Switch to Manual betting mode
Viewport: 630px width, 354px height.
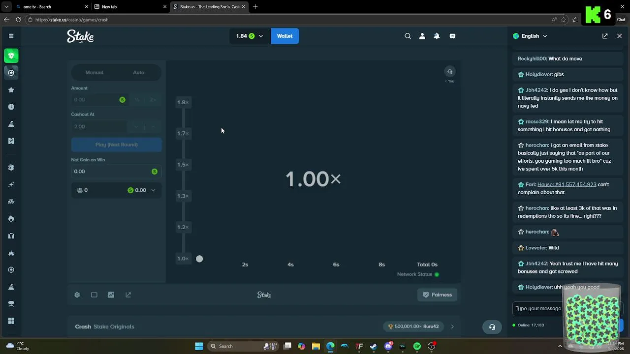tap(94, 72)
